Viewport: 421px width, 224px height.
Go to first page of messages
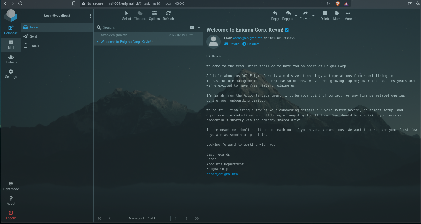99,218
